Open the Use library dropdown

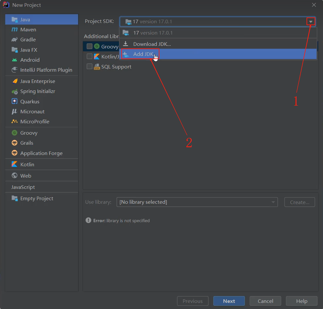coord(197,202)
